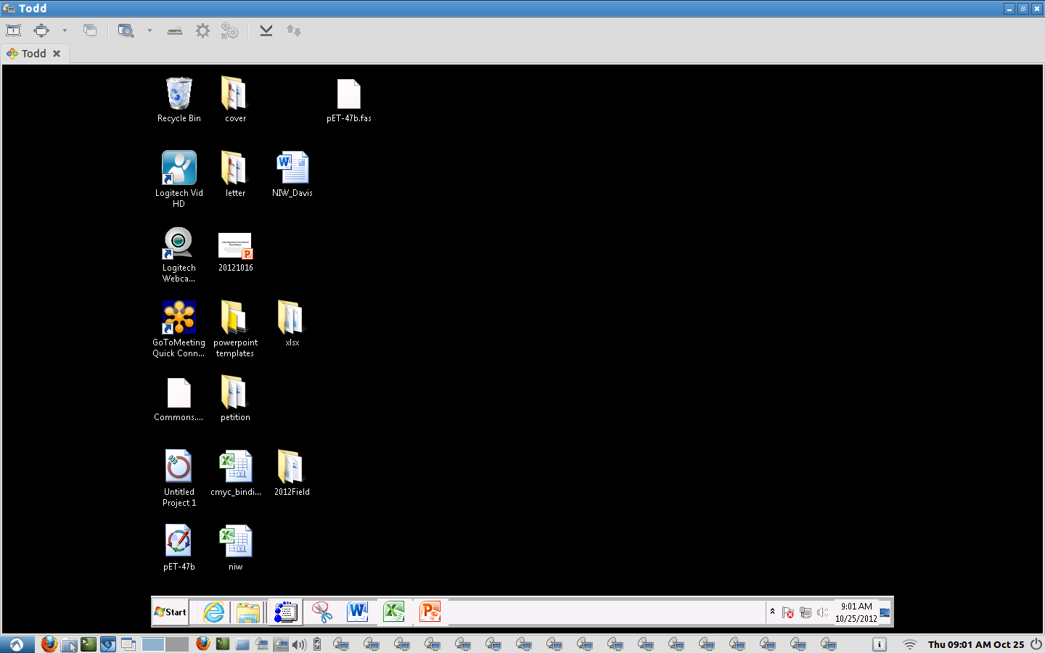
Task: Select the NIW_Davis Word document
Action: pos(292,174)
